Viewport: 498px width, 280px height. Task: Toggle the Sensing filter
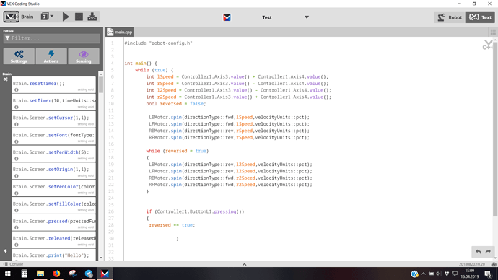click(x=84, y=56)
